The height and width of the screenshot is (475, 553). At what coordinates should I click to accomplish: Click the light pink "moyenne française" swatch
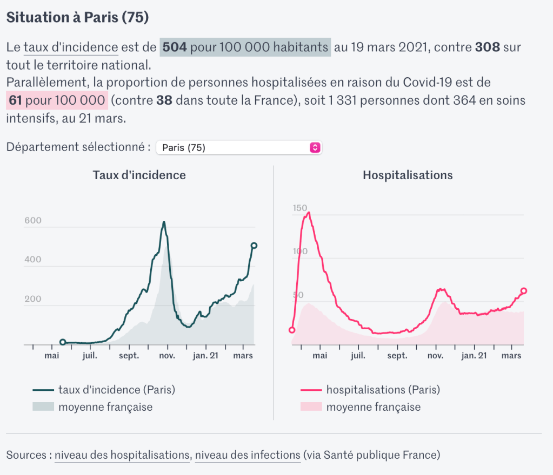tap(311, 407)
